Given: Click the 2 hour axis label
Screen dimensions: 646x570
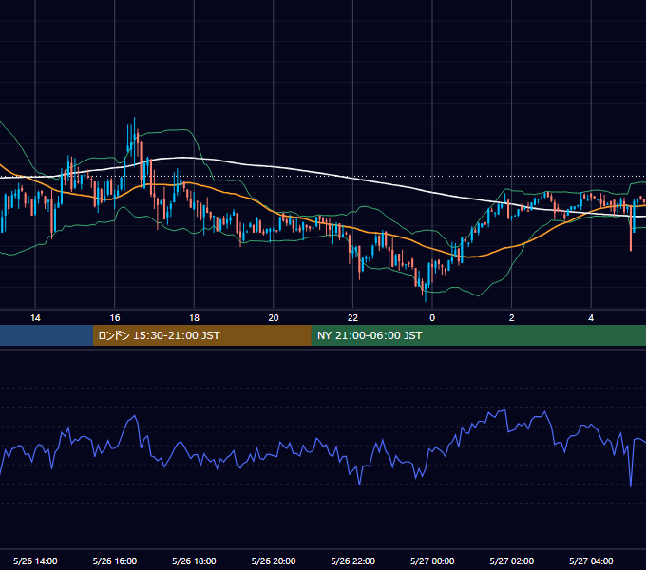Looking at the screenshot, I should coord(512,318).
